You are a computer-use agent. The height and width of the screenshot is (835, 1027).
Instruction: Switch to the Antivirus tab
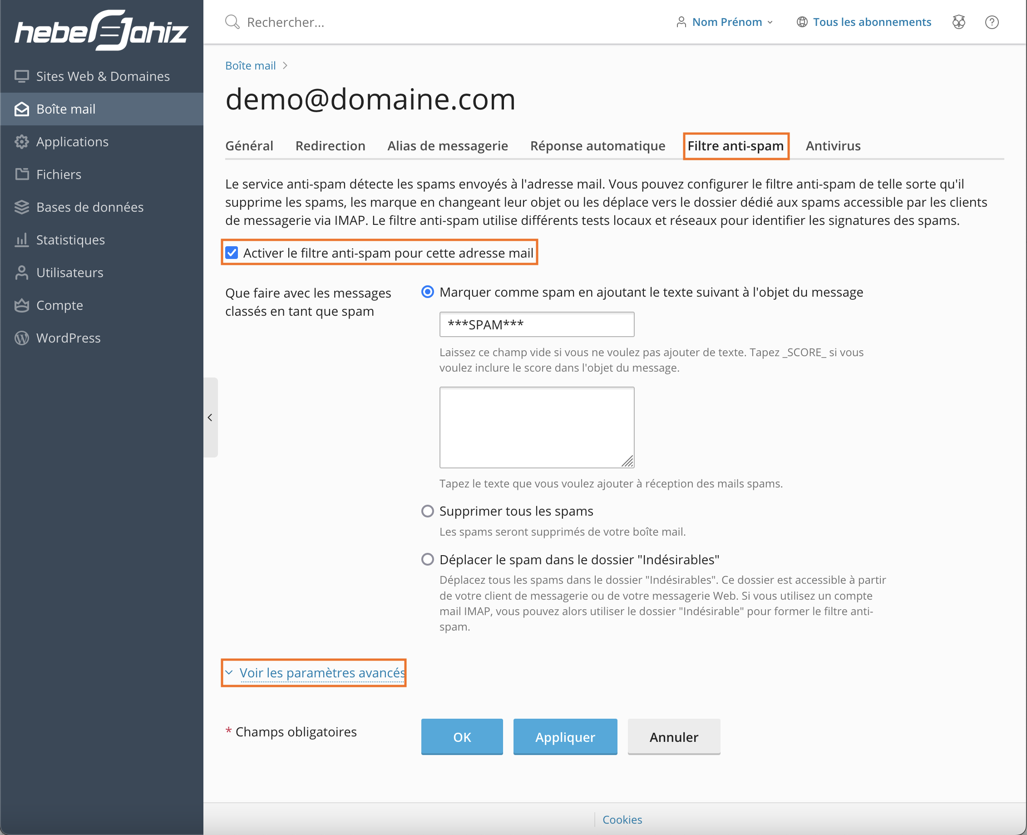[x=833, y=146]
